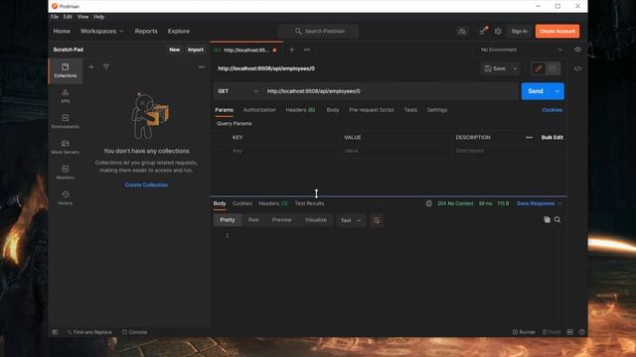Open the GET method dropdown
Viewport: 636px width, 357px height.
[238, 91]
